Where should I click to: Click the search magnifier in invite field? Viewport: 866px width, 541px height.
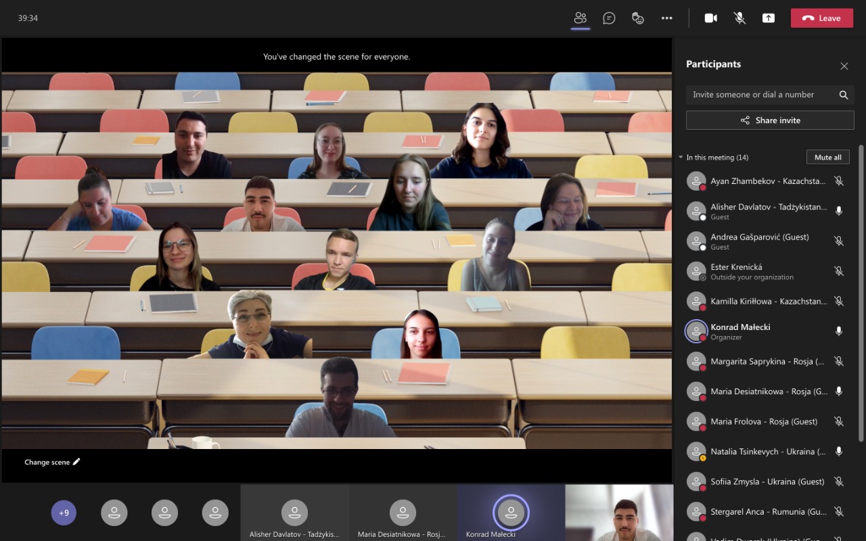point(844,95)
